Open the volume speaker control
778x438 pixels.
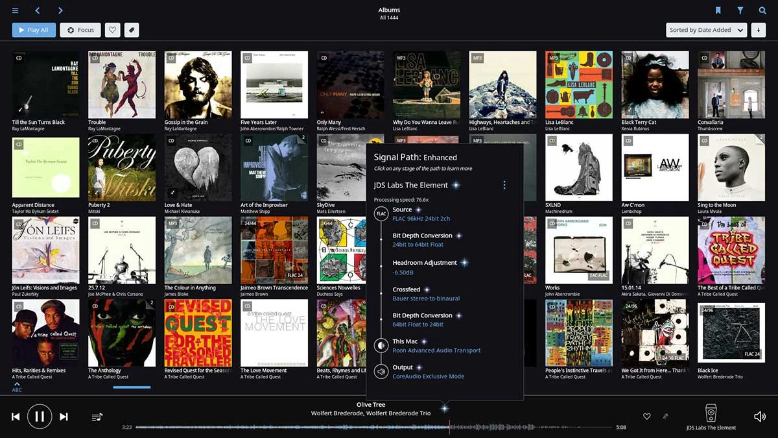[x=759, y=417]
